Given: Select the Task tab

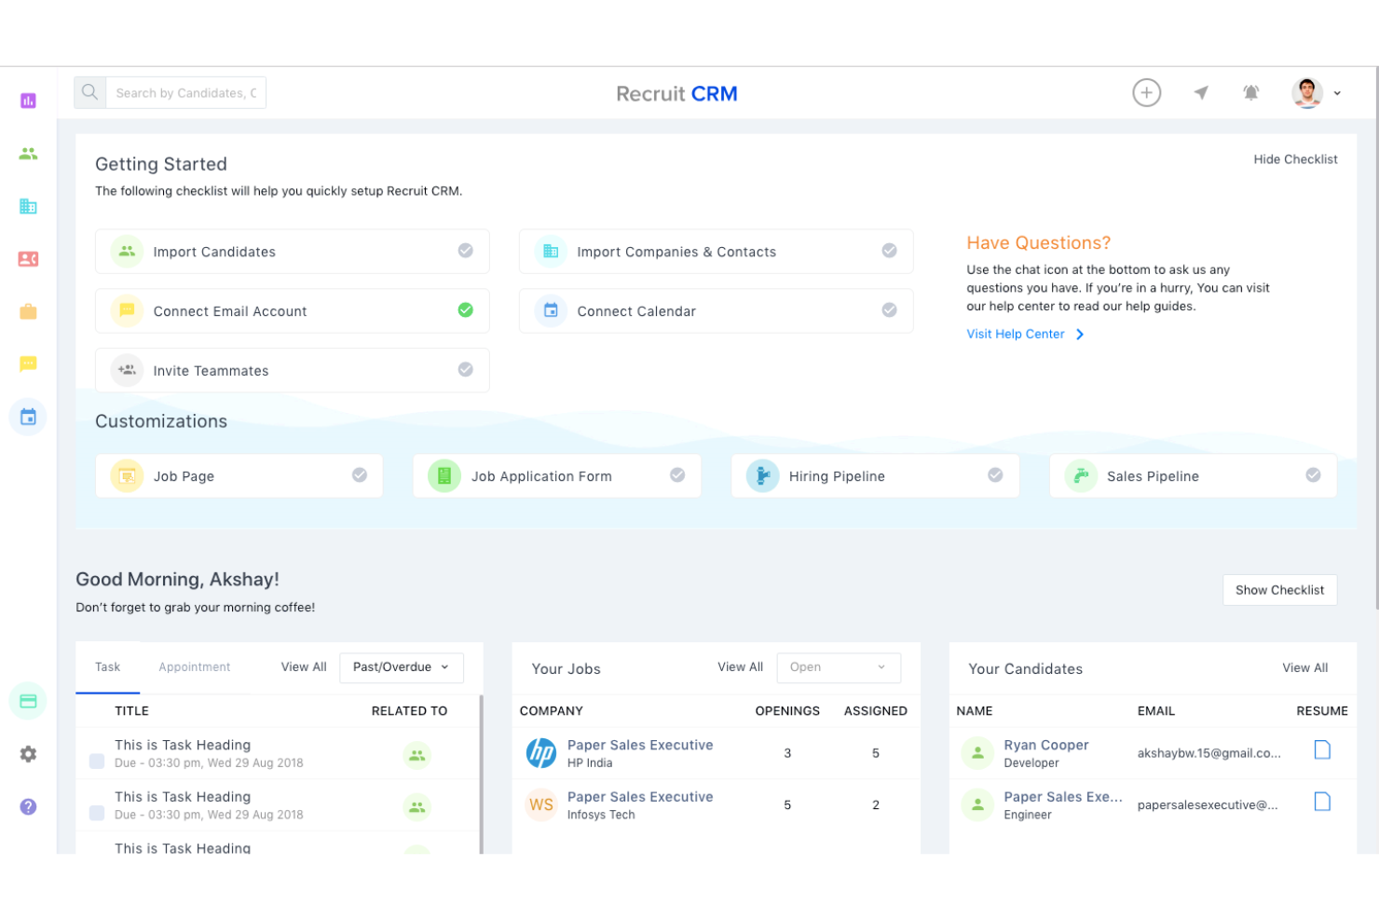Looking at the screenshot, I should [107, 667].
